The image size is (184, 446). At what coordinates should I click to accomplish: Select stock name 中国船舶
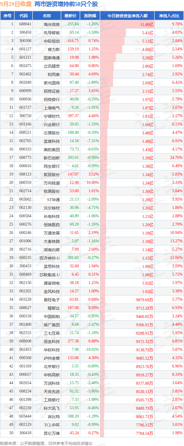[52, 316]
